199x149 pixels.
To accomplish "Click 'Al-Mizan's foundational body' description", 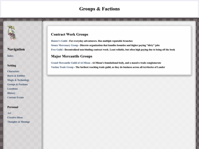I will [126, 63].
